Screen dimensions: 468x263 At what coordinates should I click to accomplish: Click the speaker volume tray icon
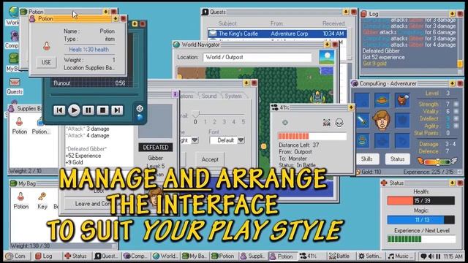[431, 256]
